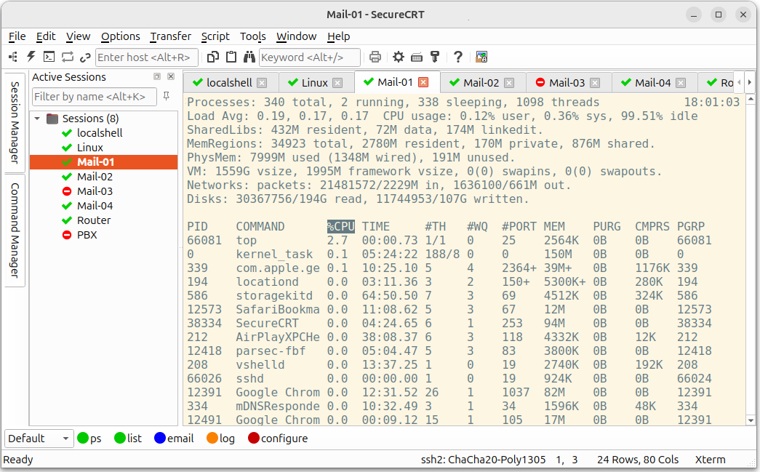Click the list button bar button
The width and height of the screenshot is (760, 472).
point(128,439)
